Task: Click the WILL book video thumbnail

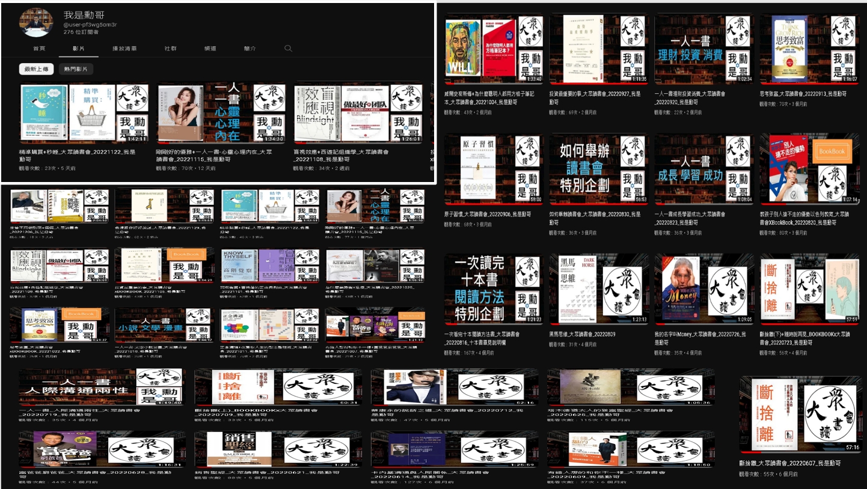Action: (x=493, y=49)
